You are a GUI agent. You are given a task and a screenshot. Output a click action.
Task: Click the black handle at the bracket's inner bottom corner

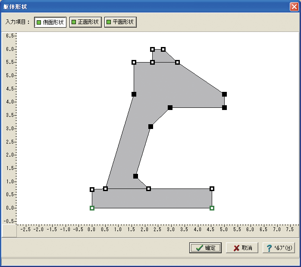(170, 107)
